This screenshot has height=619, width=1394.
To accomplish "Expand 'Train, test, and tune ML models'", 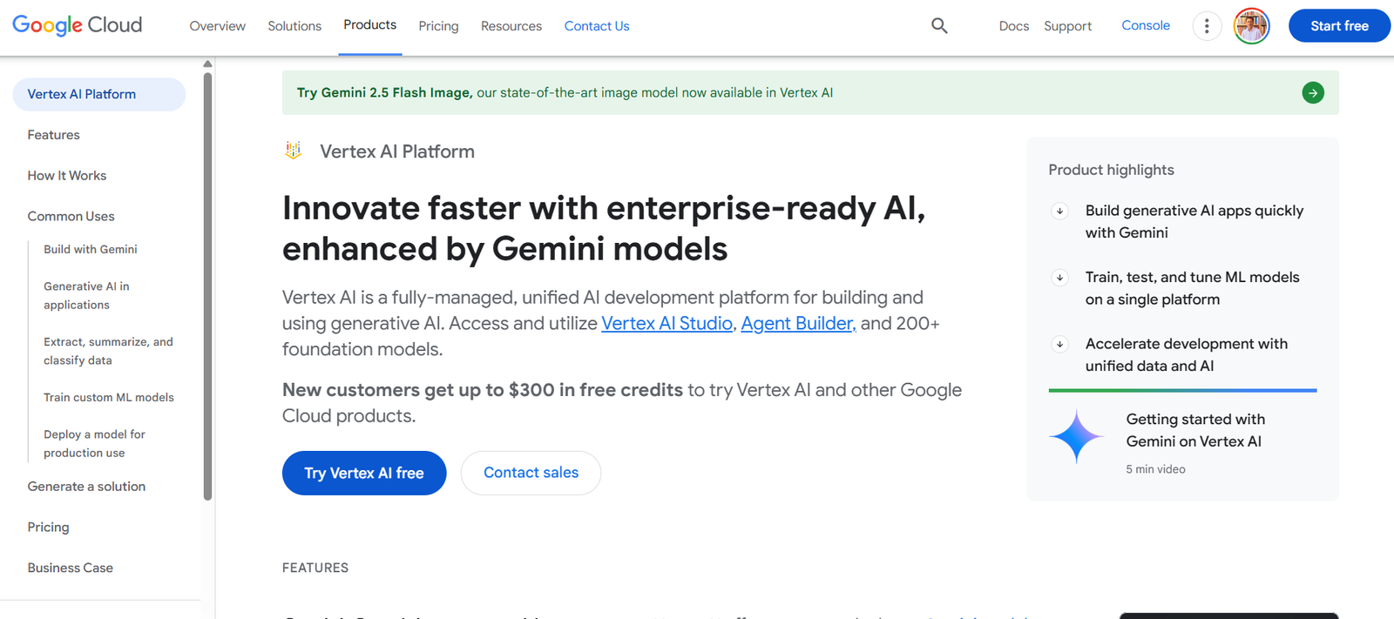I will coord(1059,278).
